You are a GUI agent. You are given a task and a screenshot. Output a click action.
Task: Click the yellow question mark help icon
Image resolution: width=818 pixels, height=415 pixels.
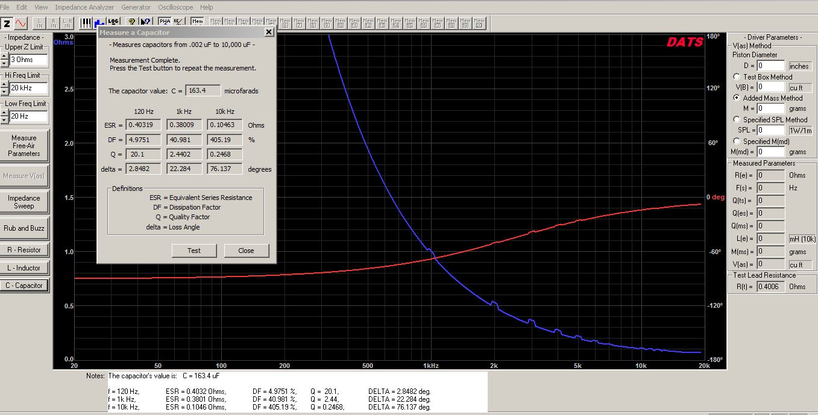click(131, 23)
